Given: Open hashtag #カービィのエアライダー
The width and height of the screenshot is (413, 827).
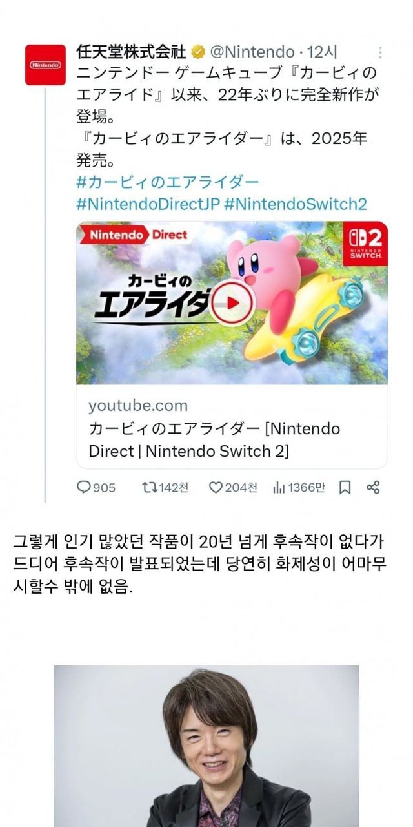Looking at the screenshot, I should [x=168, y=182].
